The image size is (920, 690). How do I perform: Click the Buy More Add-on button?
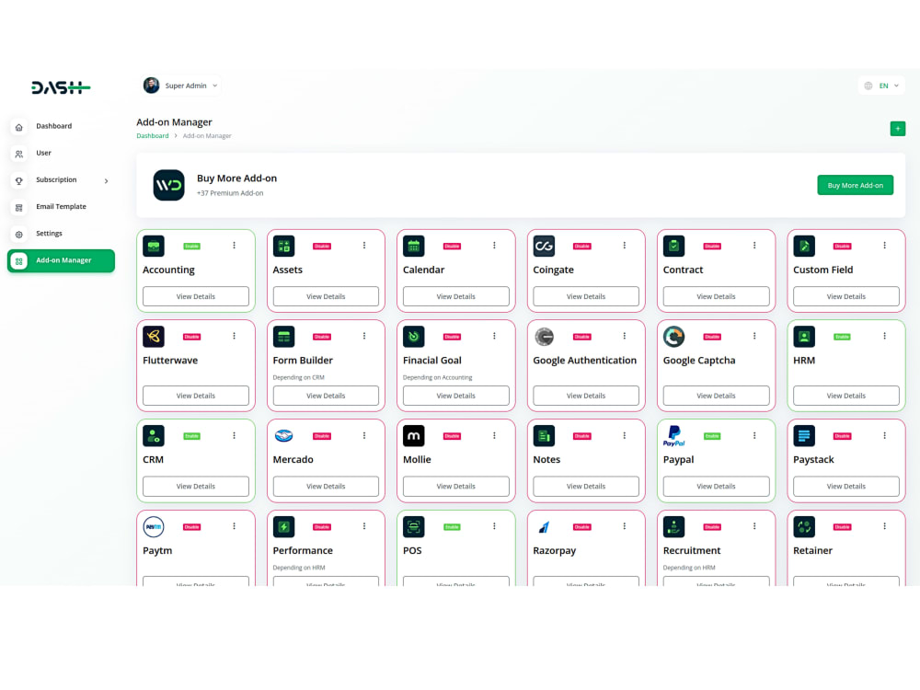(855, 185)
